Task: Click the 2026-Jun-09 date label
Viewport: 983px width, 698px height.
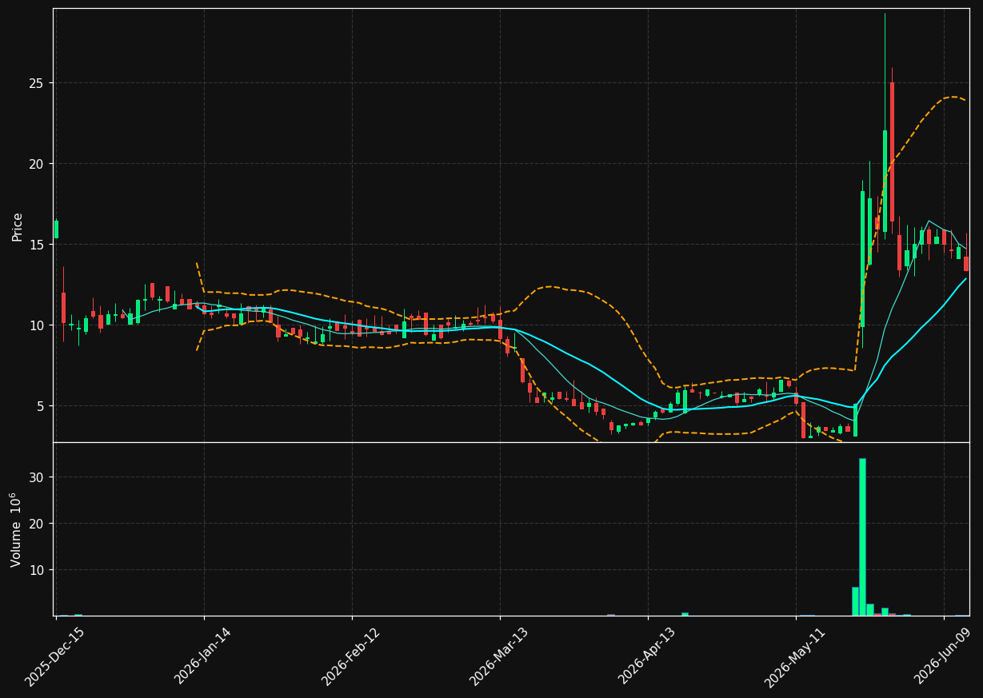Action: click(942, 657)
